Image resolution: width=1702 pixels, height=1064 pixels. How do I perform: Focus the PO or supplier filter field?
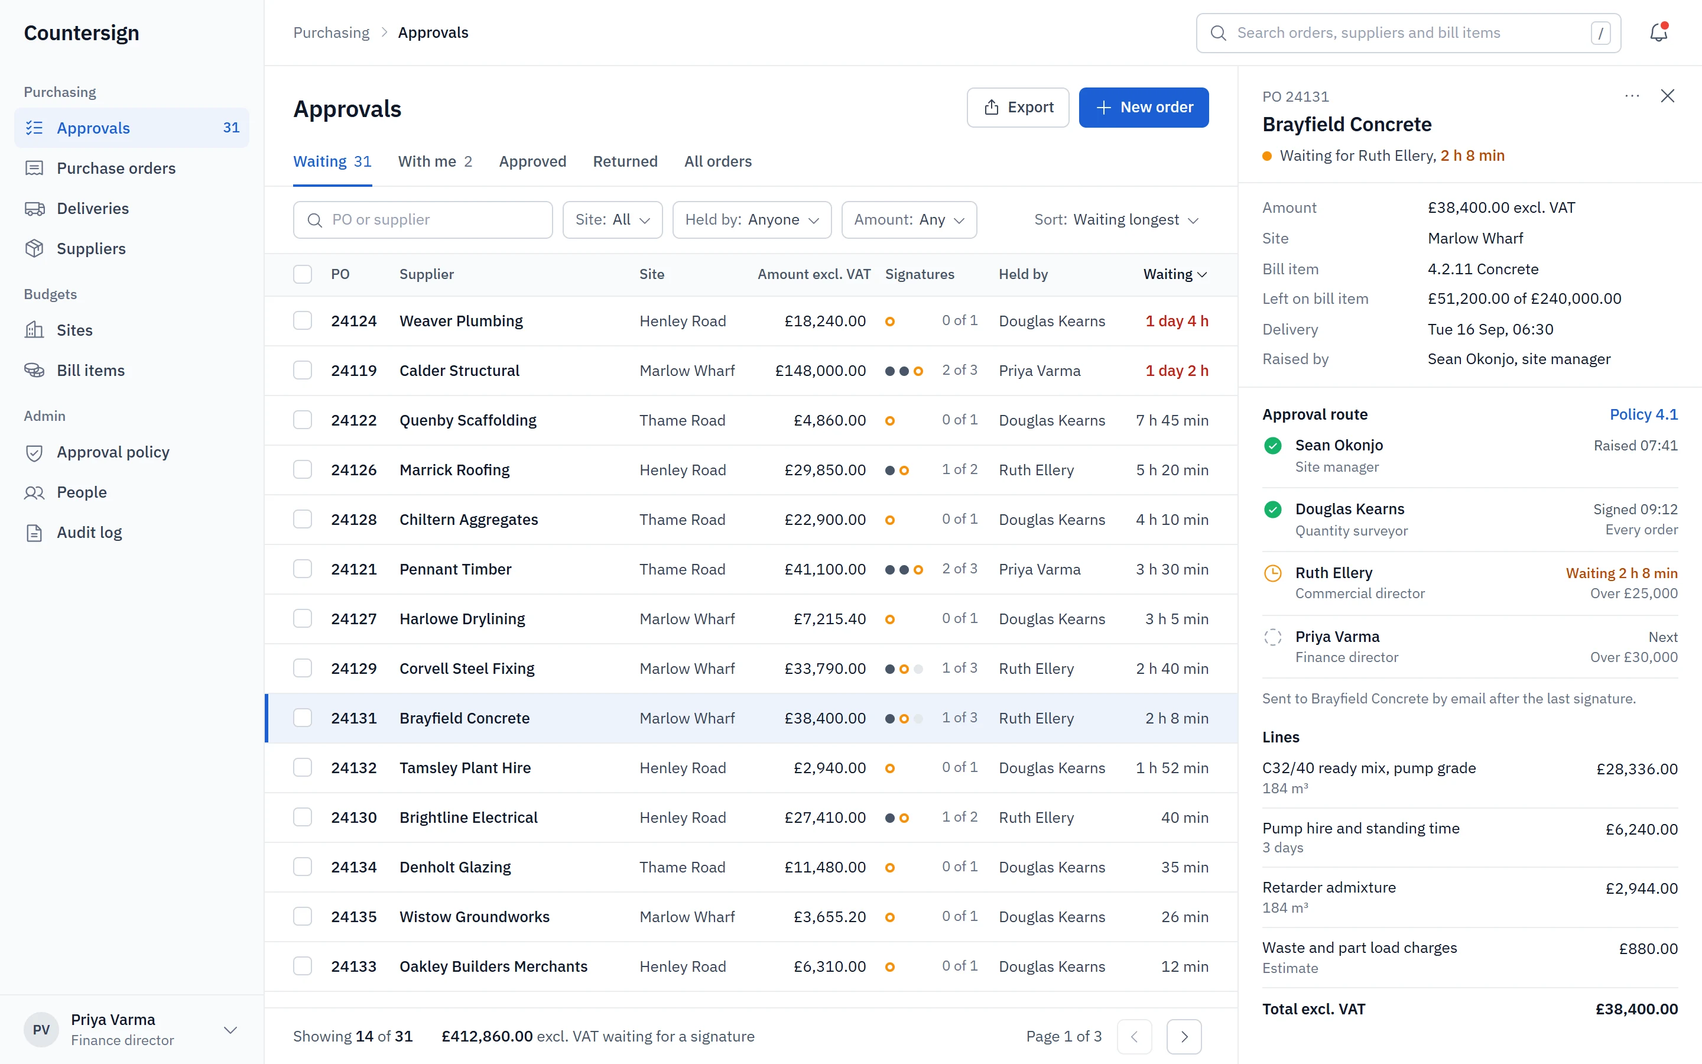pyautogui.click(x=423, y=219)
